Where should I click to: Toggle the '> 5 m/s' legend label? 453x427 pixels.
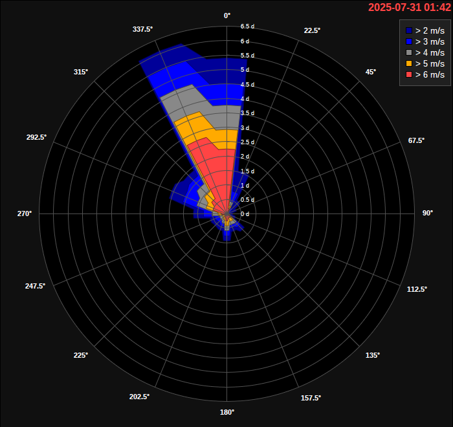click(x=430, y=63)
